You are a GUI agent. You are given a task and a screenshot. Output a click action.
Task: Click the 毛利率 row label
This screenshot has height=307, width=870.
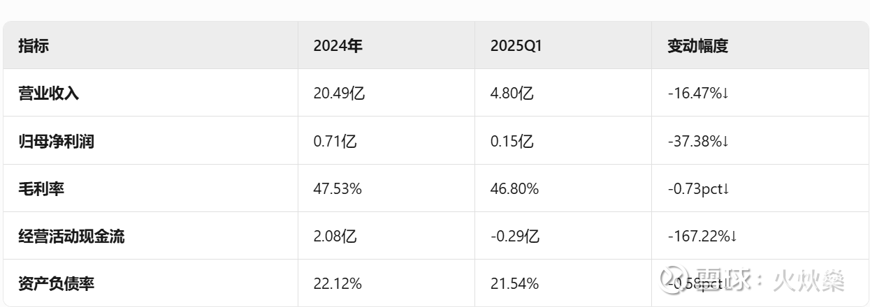41,188
